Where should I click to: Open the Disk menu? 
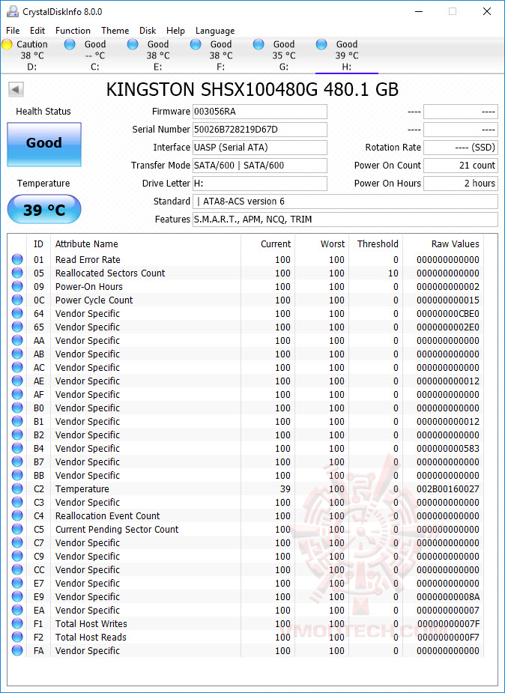[148, 31]
